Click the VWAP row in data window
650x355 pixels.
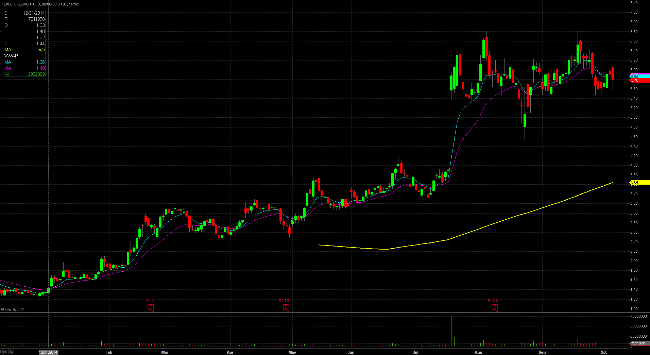pyautogui.click(x=24, y=56)
